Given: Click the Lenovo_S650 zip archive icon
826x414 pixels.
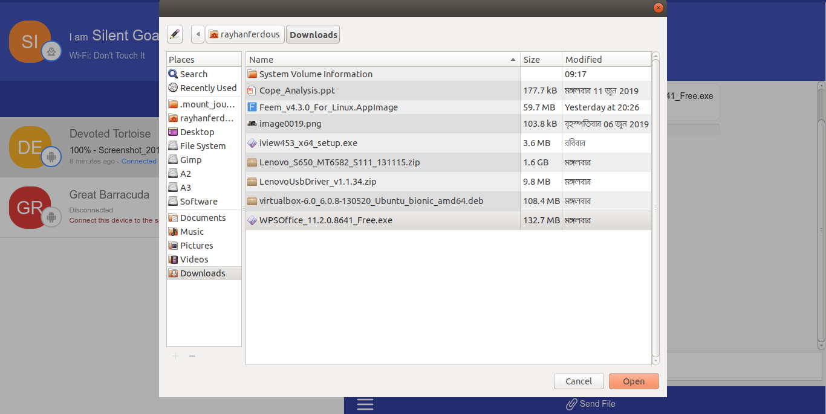Looking at the screenshot, I should click(x=253, y=162).
